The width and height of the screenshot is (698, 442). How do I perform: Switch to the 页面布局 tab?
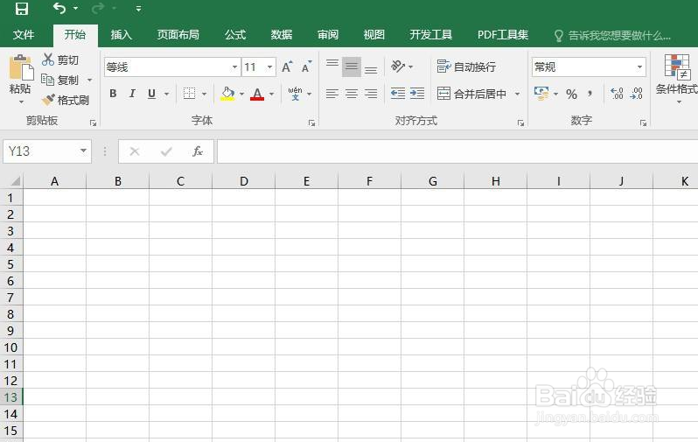(178, 35)
